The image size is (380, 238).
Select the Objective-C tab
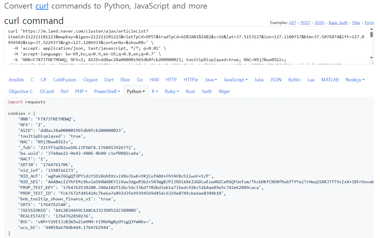pyautogui.click(x=21, y=91)
